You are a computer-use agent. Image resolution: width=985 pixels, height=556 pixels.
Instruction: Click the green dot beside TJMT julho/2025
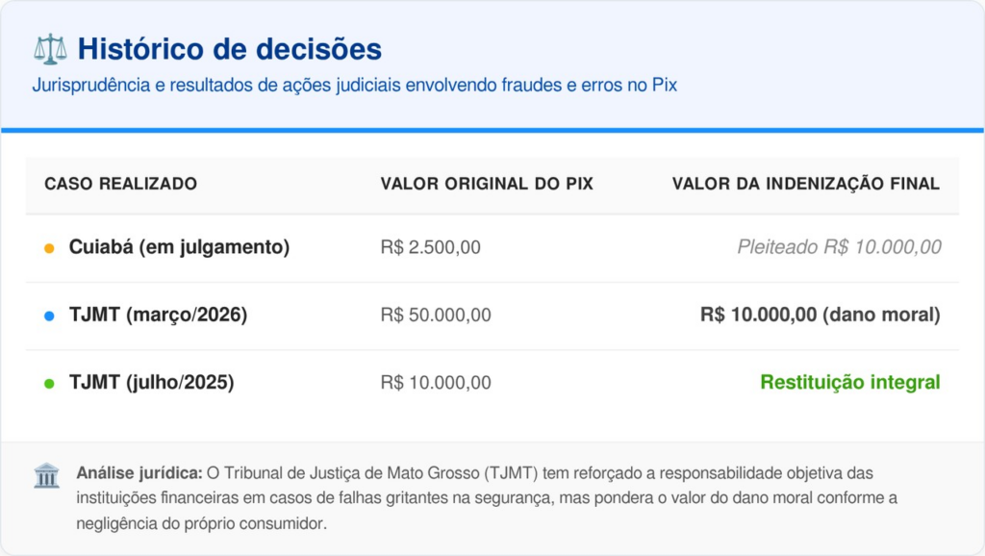coord(49,383)
